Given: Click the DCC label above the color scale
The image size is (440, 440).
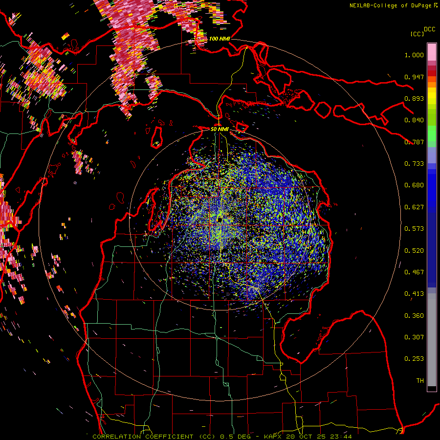Looking at the screenshot, I should click(429, 29).
